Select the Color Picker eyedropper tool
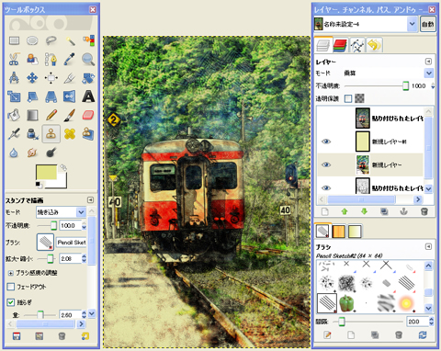The width and height of the screenshot is (441, 351). 70,59
